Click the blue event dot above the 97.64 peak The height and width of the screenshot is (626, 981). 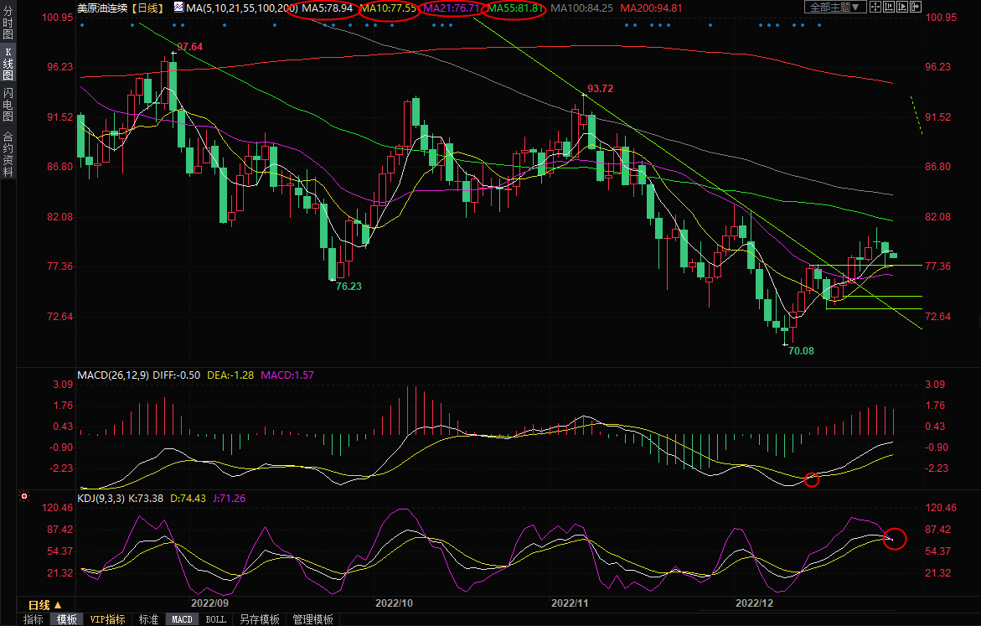click(x=174, y=24)
